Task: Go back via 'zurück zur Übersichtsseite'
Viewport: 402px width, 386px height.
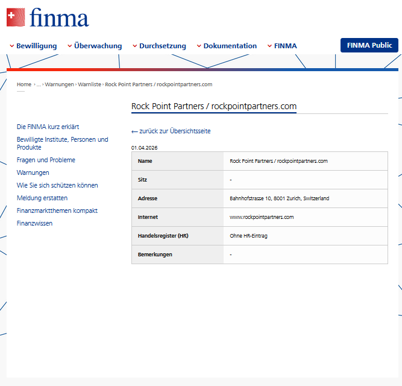Action: tap(171, 131)
